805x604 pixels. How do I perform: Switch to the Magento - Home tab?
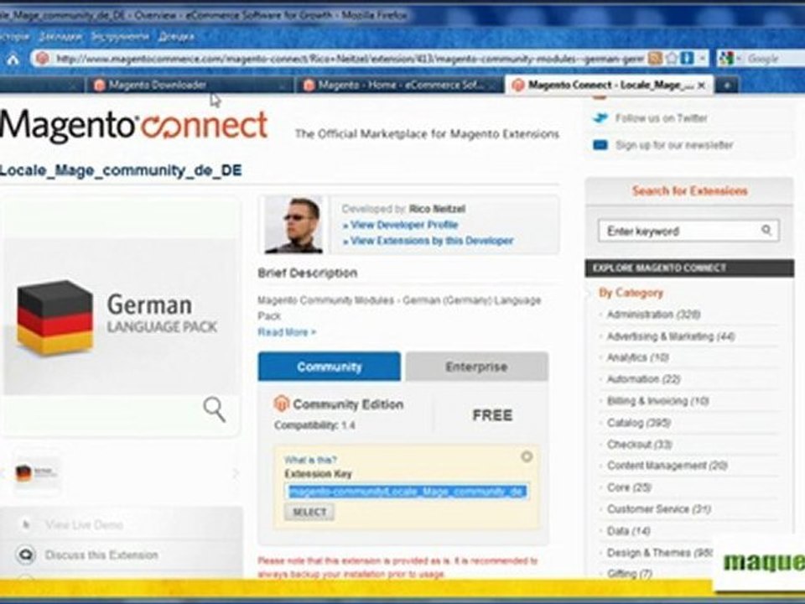click(x=397, y=86)
